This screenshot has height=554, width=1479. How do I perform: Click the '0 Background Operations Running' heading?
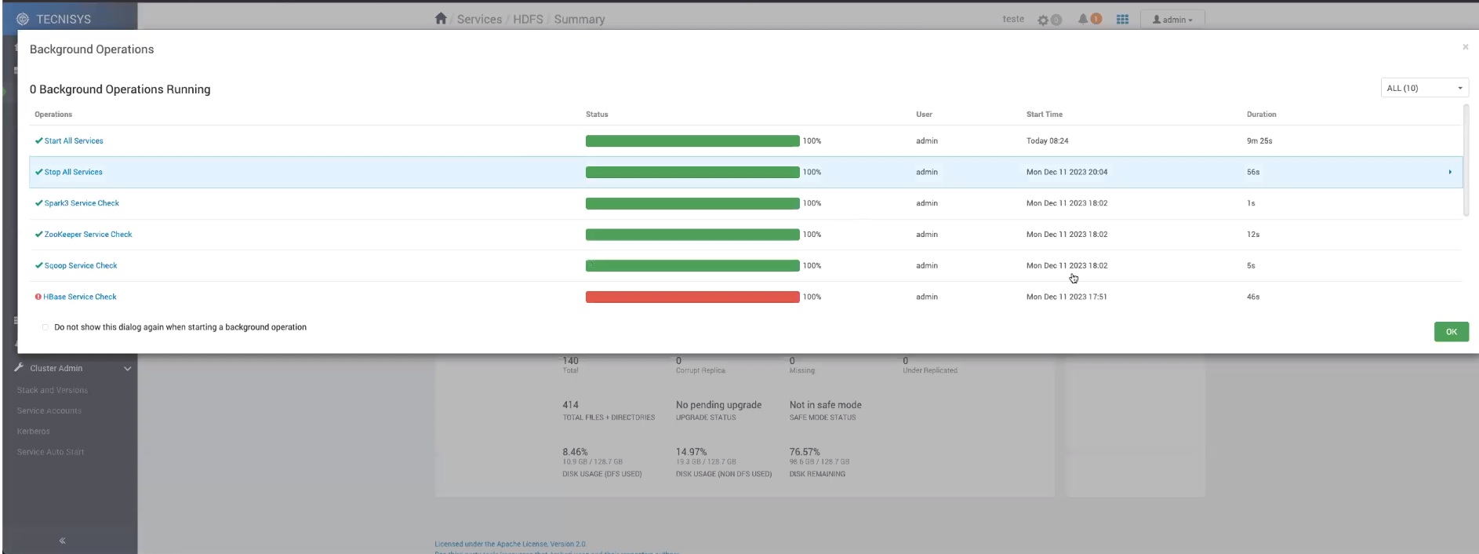click(x=120, y=89)
